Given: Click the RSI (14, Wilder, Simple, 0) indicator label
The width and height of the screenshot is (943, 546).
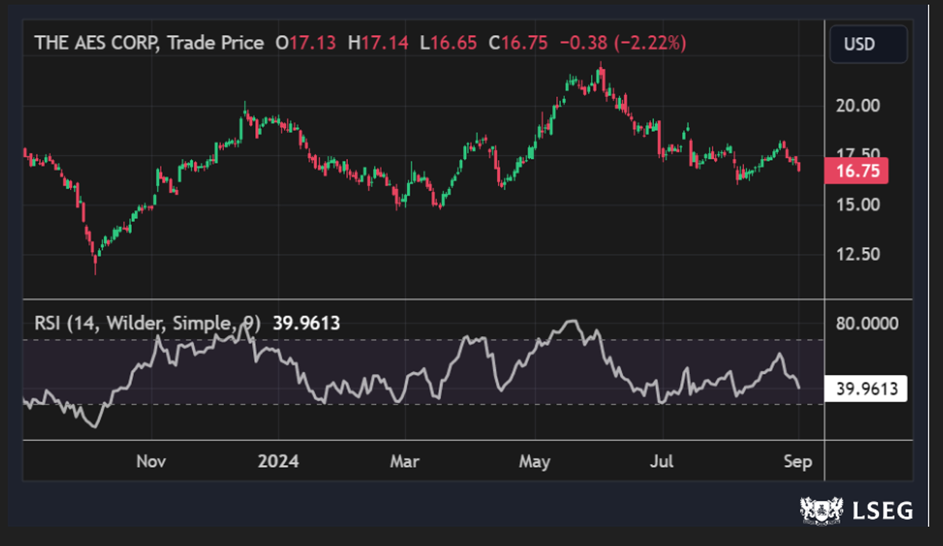Looking at the screenshot, I should [147, 323].
